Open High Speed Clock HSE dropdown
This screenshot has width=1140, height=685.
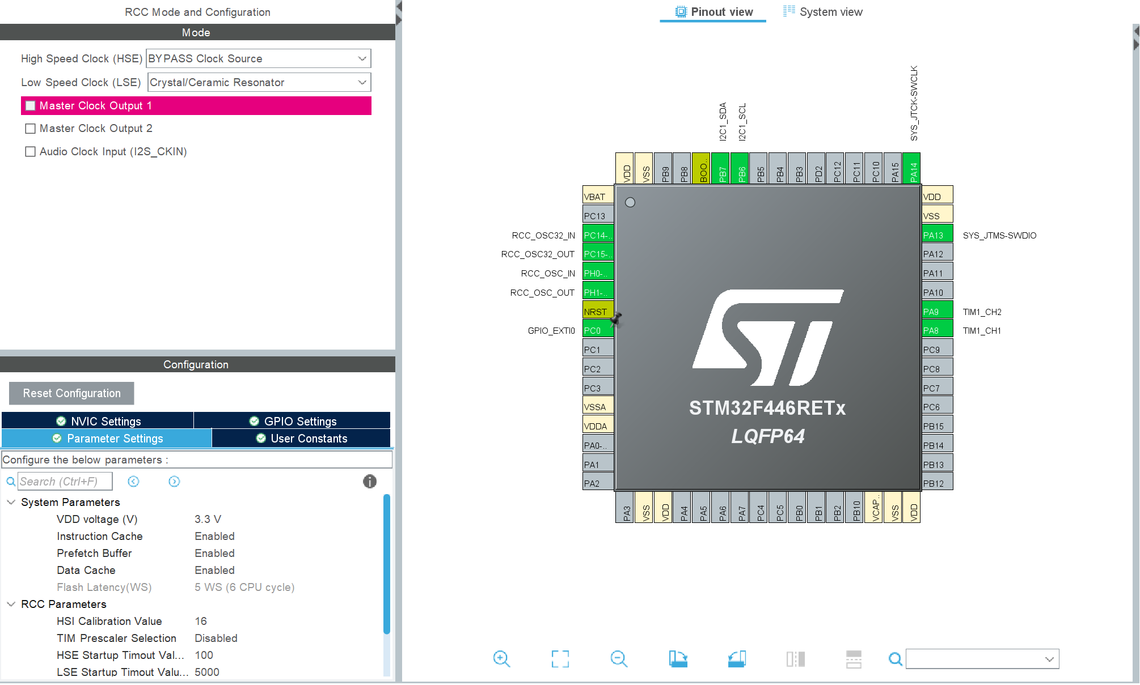point(259,58)
